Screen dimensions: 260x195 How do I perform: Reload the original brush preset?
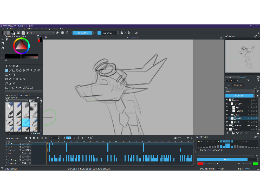(67, 32)
